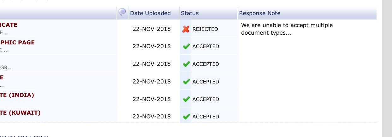Open the APHIC PAGE document link
392x137 pixels.
17,42
